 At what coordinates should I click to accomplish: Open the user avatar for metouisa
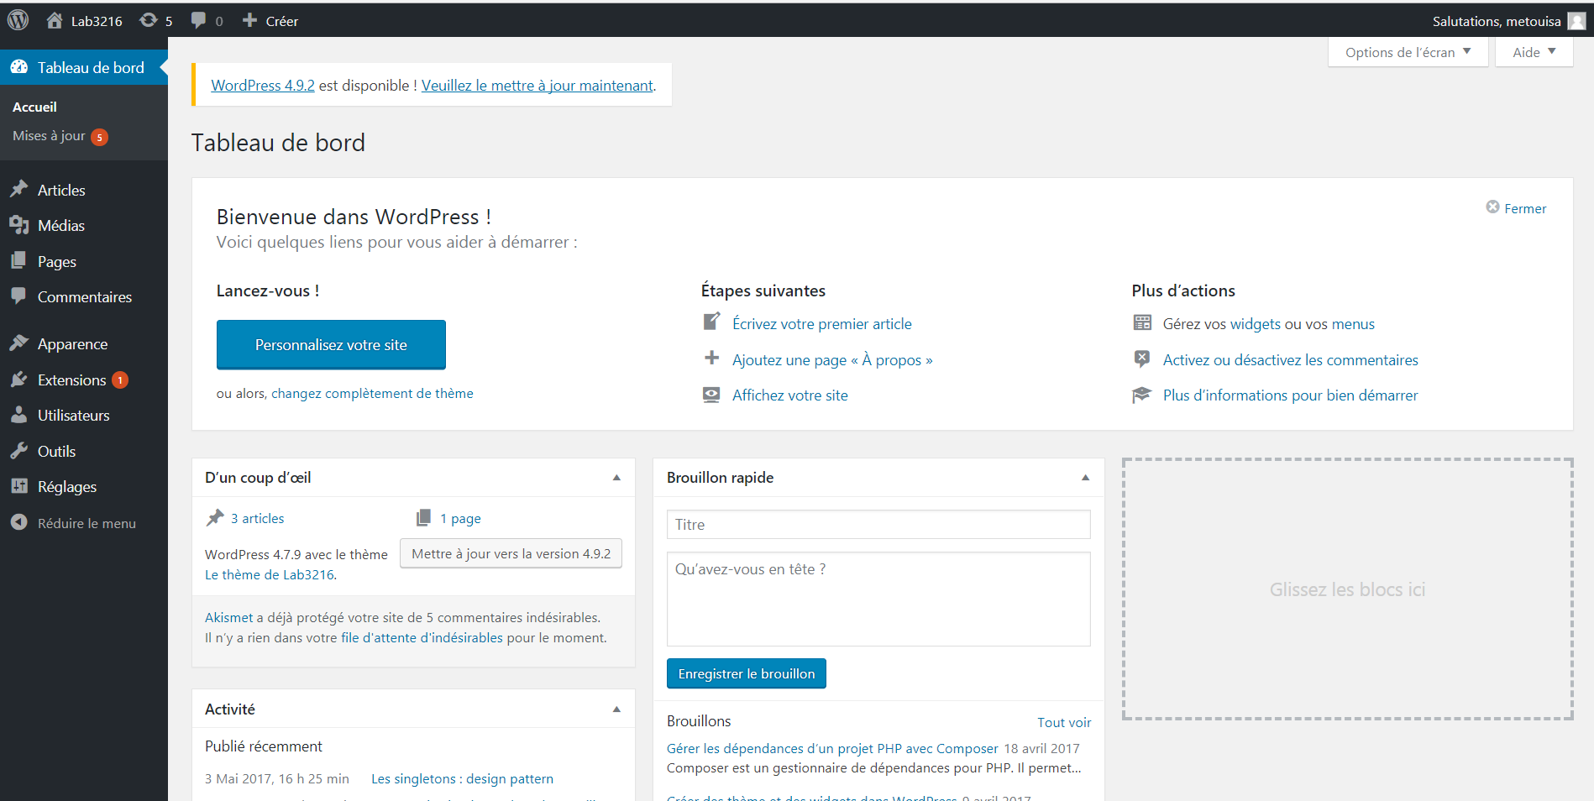tap(1576, 21)
